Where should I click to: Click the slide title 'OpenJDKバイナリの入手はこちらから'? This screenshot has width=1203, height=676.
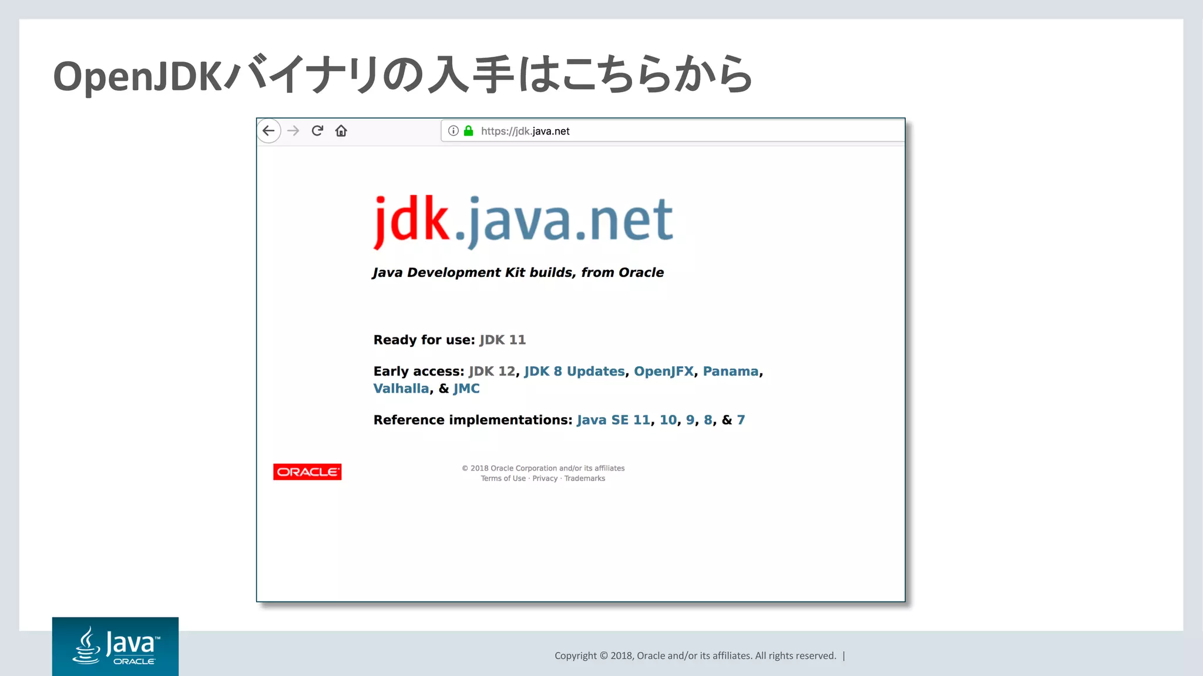(x=403, y=75)
